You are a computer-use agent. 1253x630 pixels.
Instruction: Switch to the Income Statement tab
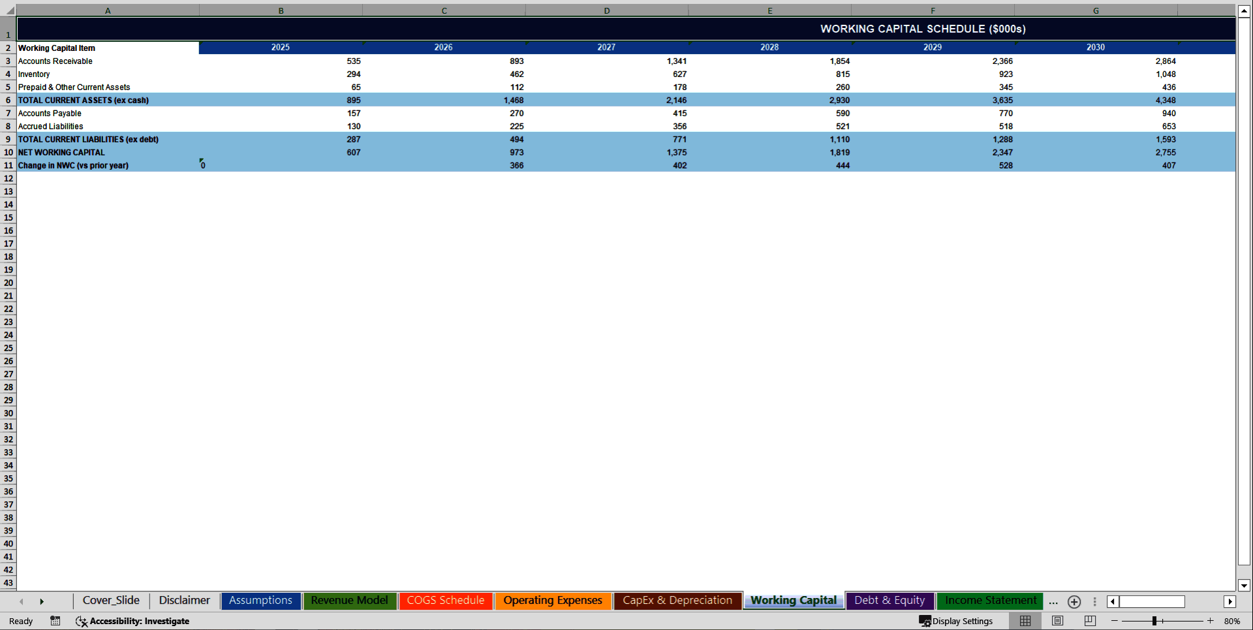pos(989,600)
